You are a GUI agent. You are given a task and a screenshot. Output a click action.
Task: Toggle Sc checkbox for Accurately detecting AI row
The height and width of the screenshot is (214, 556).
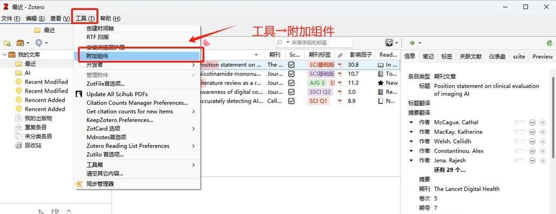[x=291, y=101]
